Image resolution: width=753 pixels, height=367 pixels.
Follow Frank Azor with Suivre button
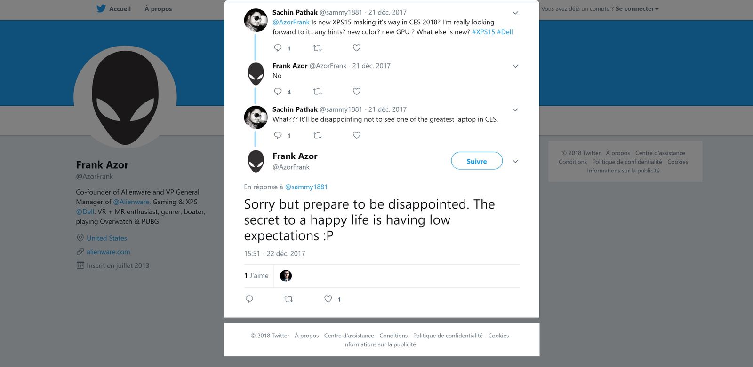click(477, 161)
